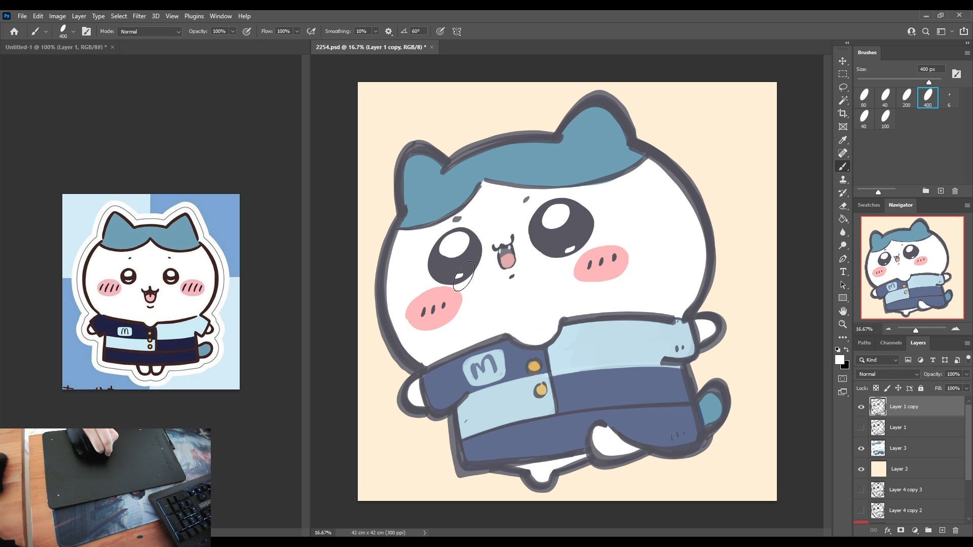The image size is (973, 547).
Task: Select the Pen tool
Action: tap(843, 258)
